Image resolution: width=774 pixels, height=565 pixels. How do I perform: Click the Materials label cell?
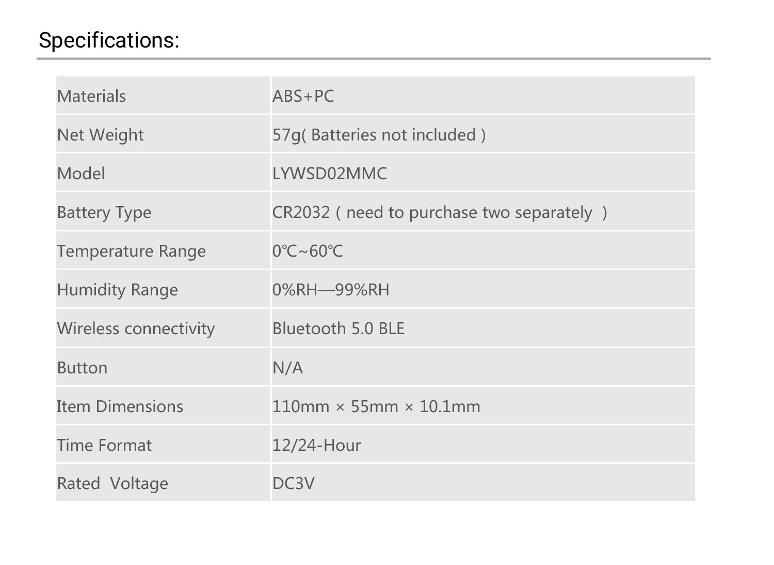pyautogui.click(x=92, y=96)
